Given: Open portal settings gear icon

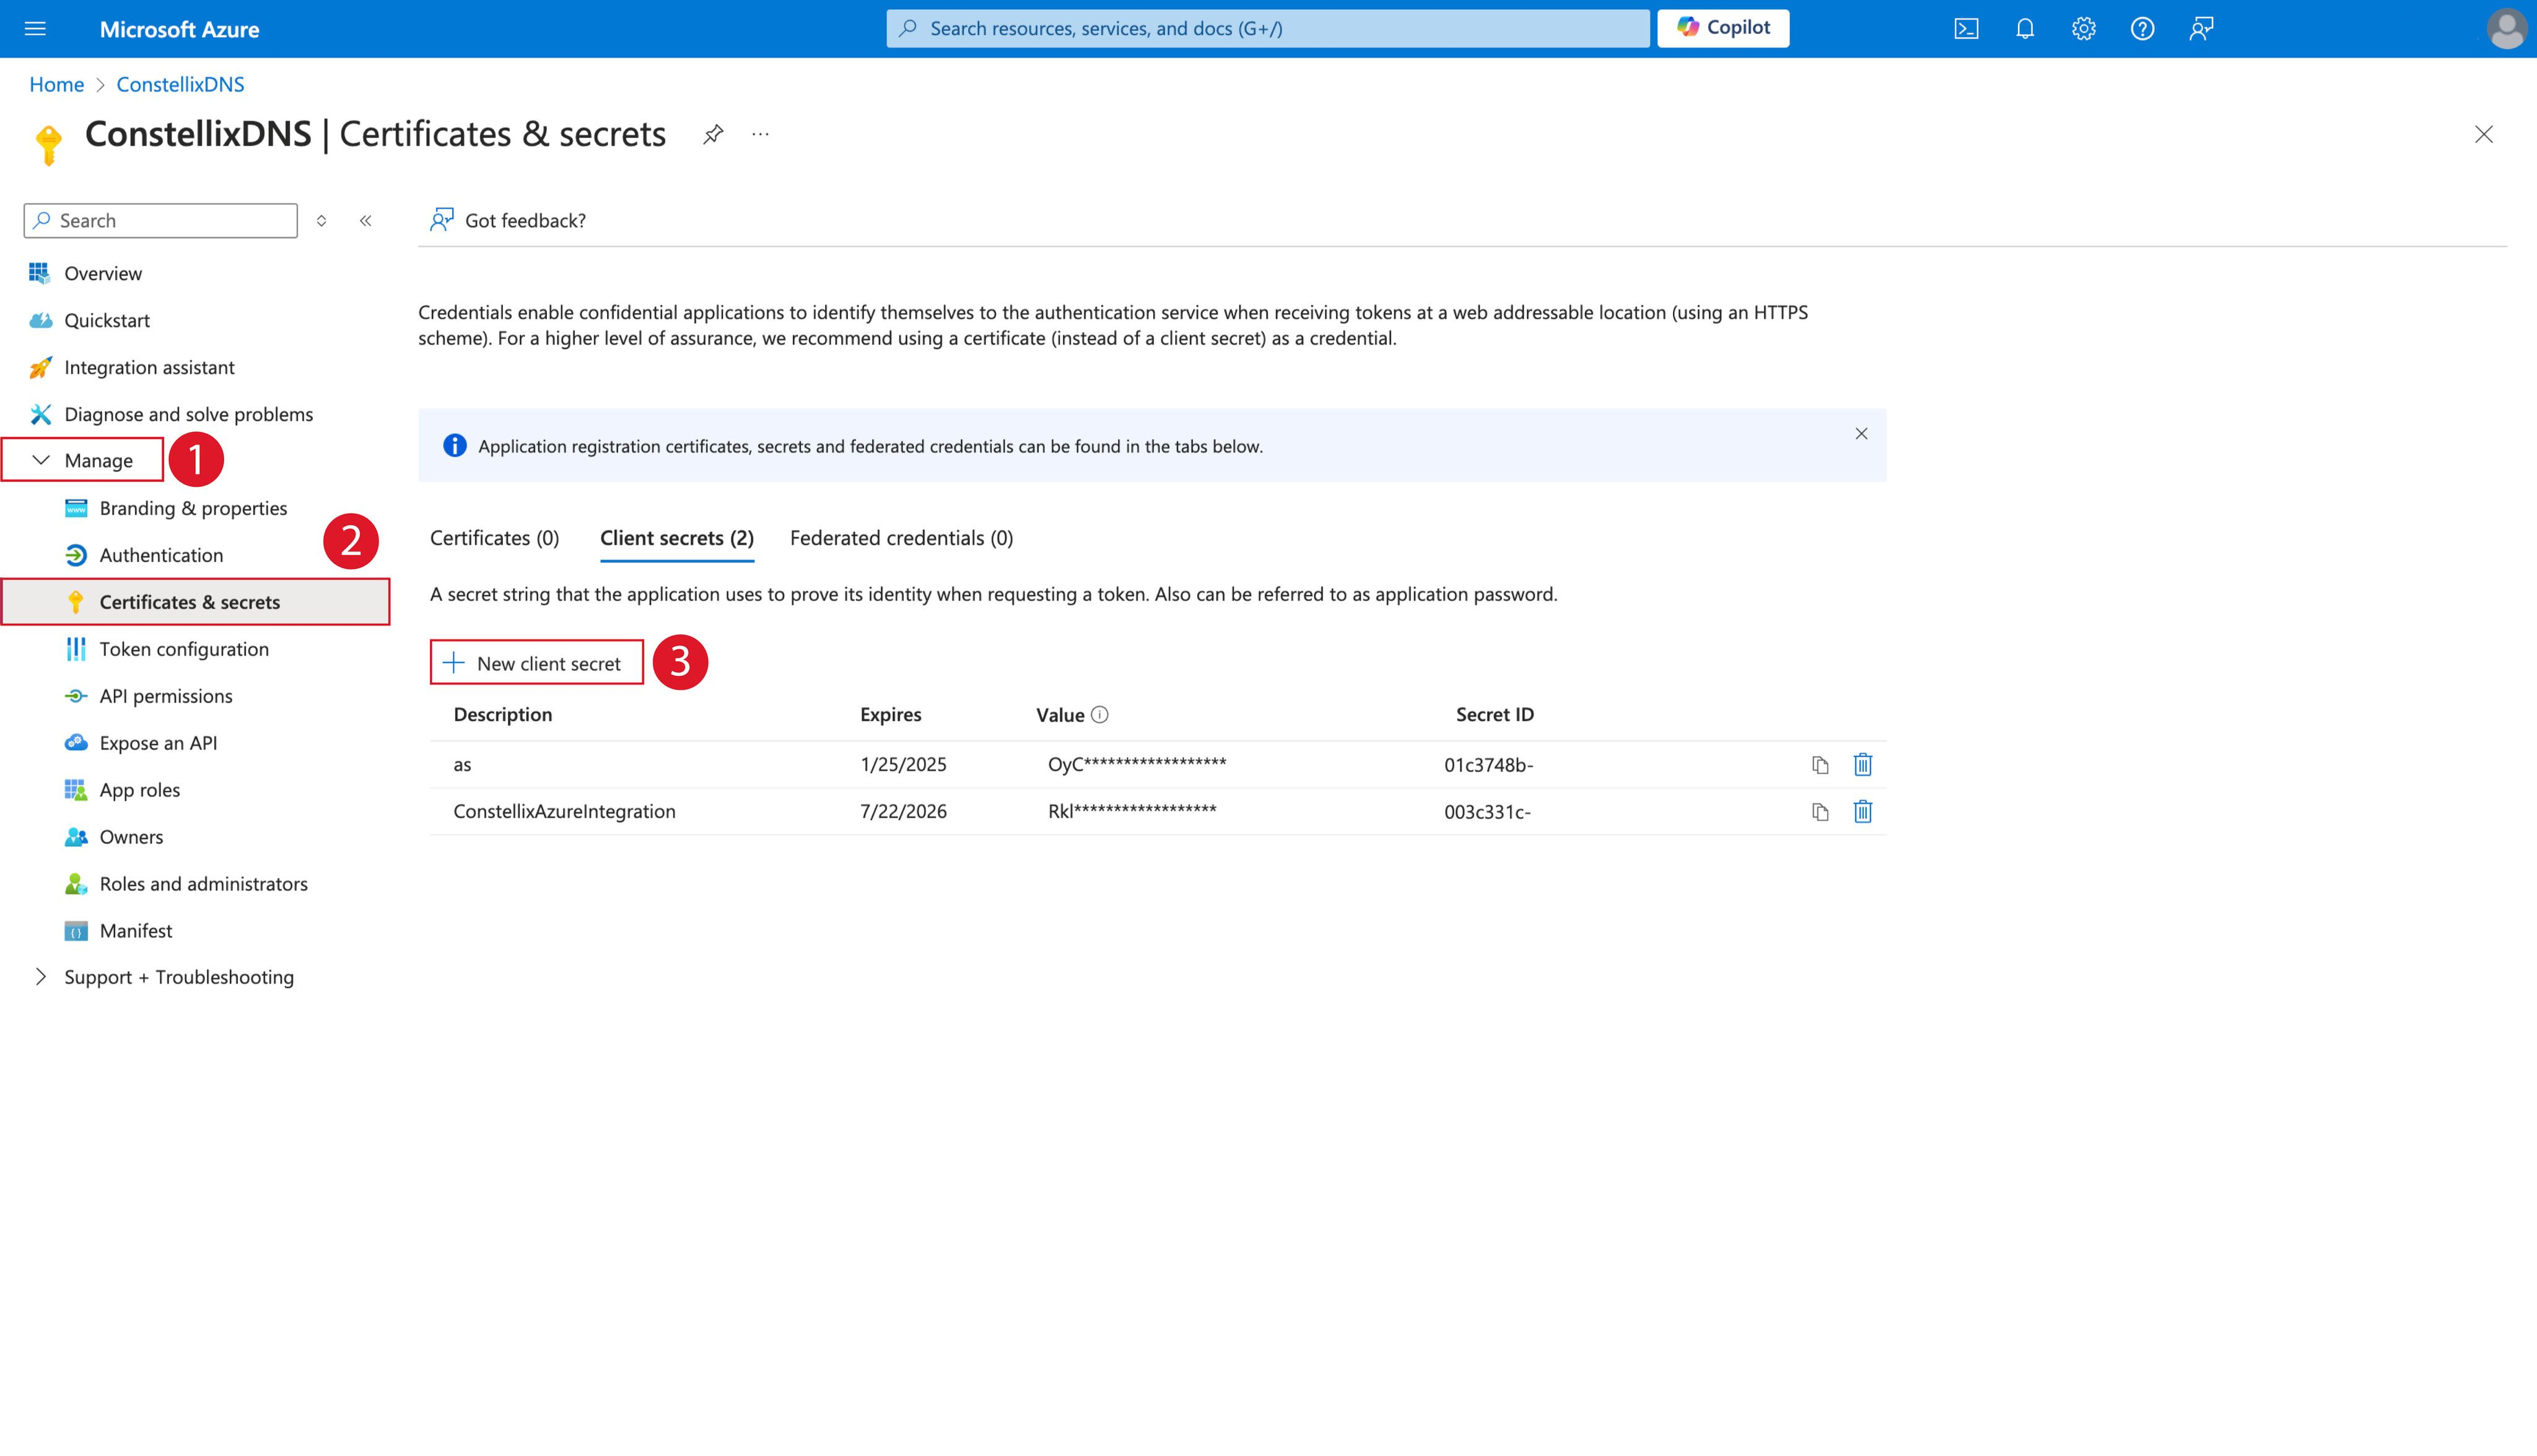Looking at the screenshot, I should tap(2084, 28).
